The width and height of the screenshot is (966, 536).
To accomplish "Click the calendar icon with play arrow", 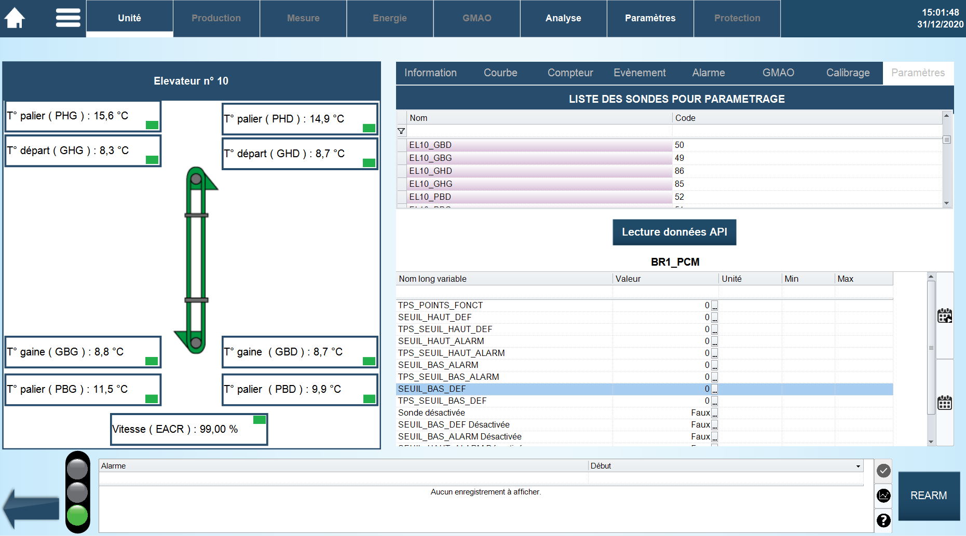I will tap(945, 315).
